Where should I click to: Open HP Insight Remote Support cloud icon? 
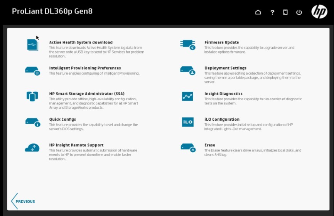pyautogui.click(x=32, y=148)
